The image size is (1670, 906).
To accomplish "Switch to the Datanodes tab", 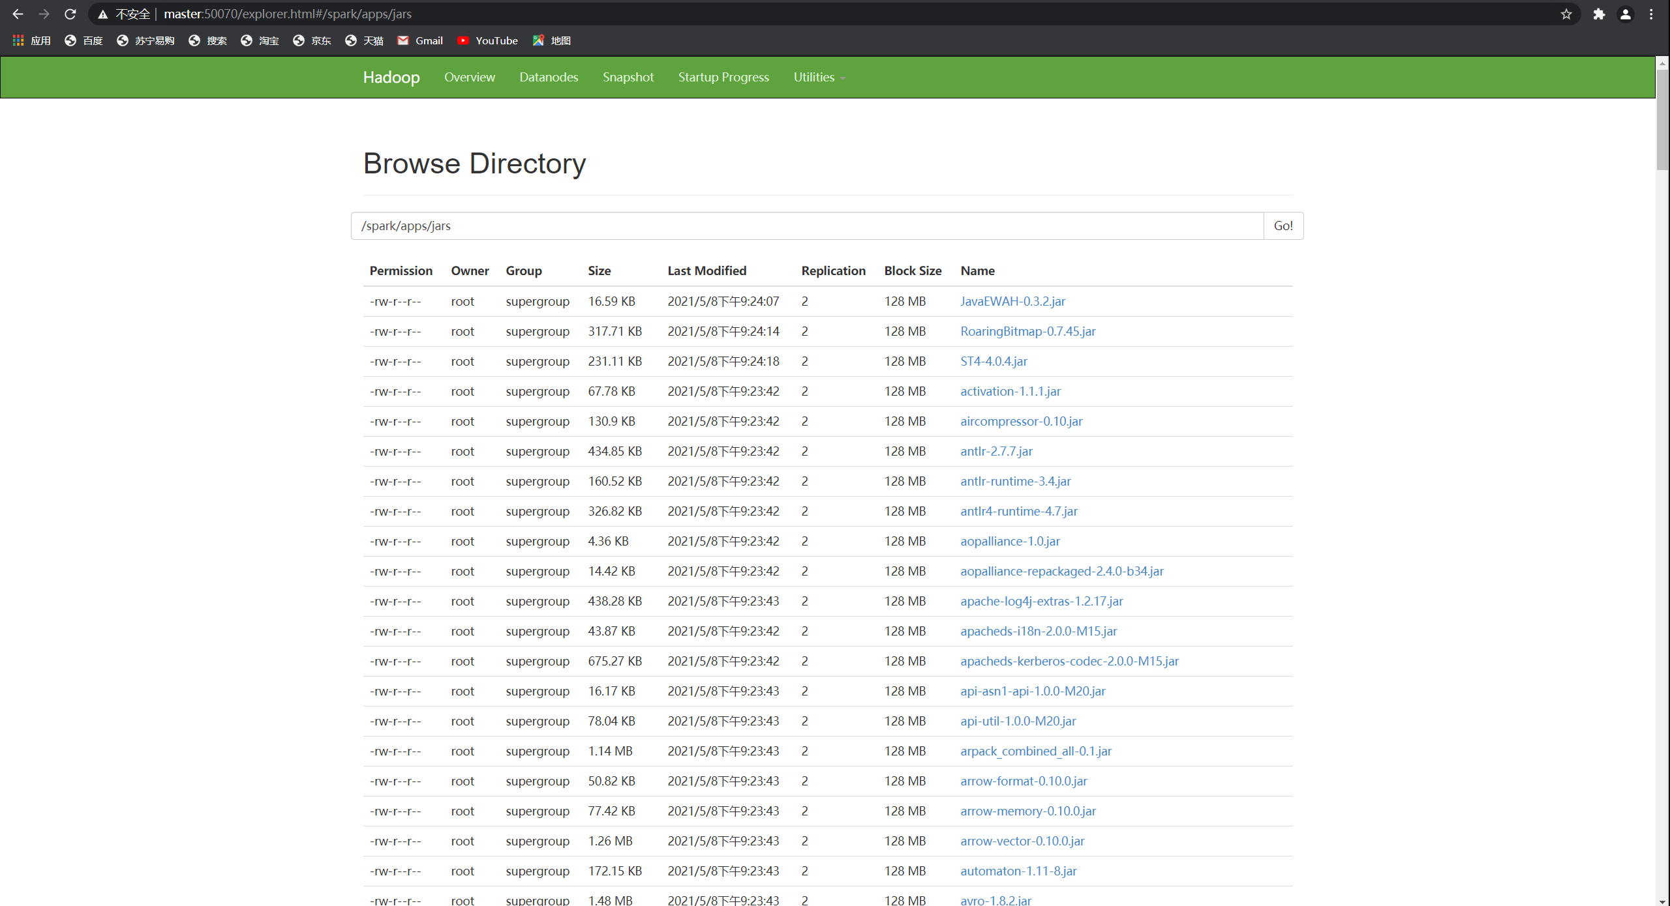I will 549,77.
